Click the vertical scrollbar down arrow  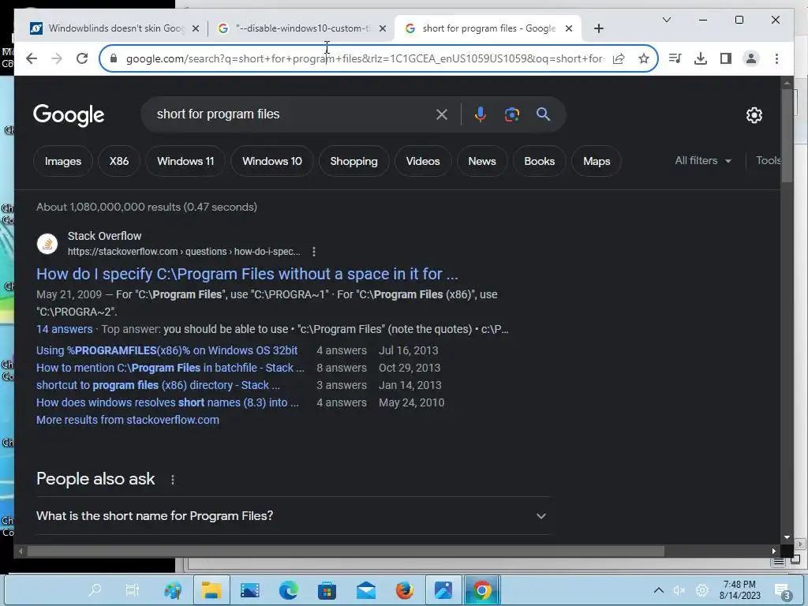click(787, 537)
